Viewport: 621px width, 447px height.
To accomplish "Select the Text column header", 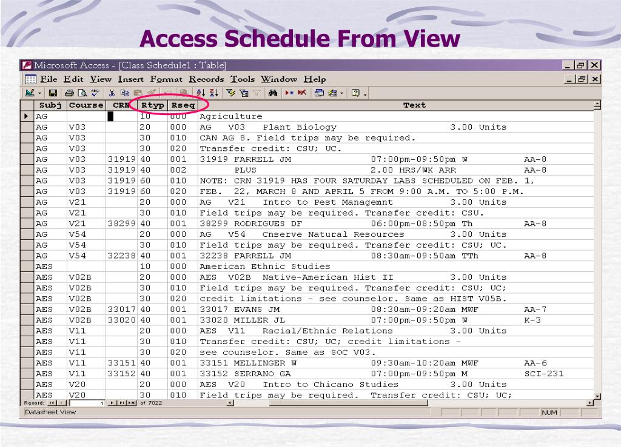I will pos(396,105).
